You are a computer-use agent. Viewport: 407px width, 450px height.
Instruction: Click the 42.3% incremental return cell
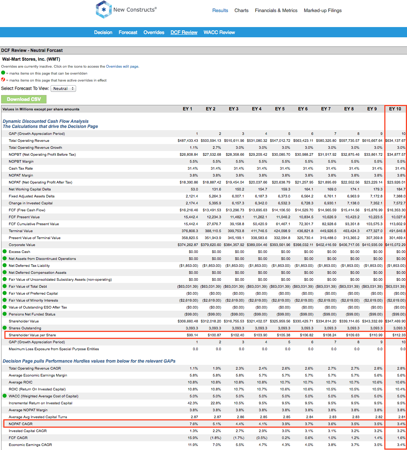click(x=193, y=403)
